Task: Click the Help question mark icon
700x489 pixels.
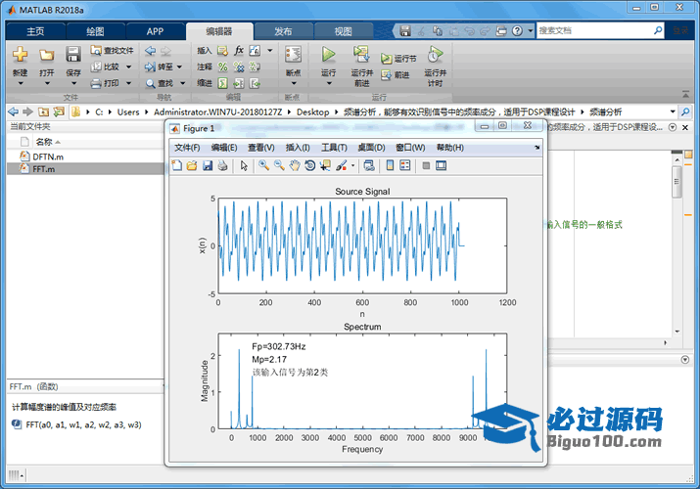Action: pos(517,30)
